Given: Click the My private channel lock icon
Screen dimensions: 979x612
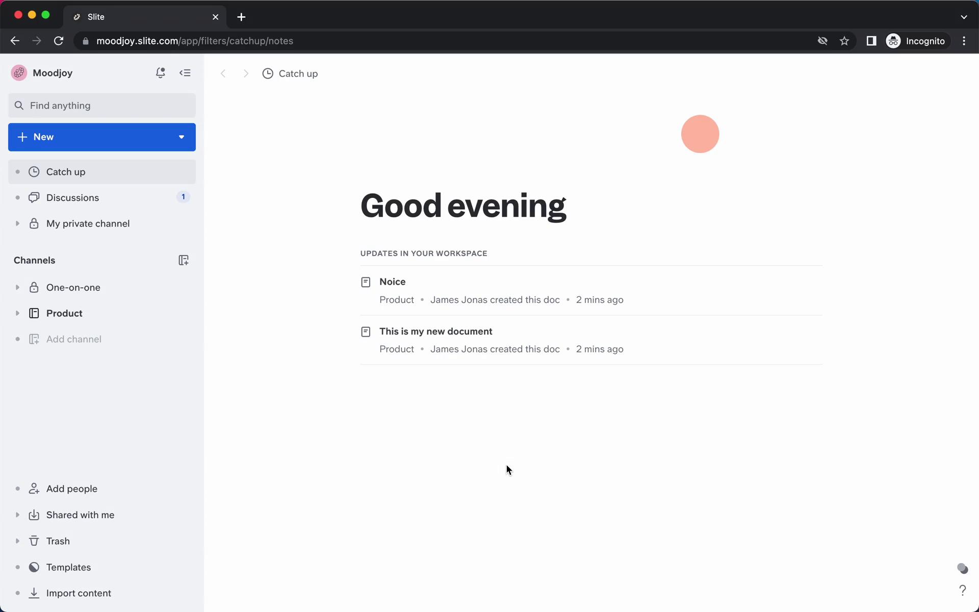Looking at the screenshot, I should (35, 223).
